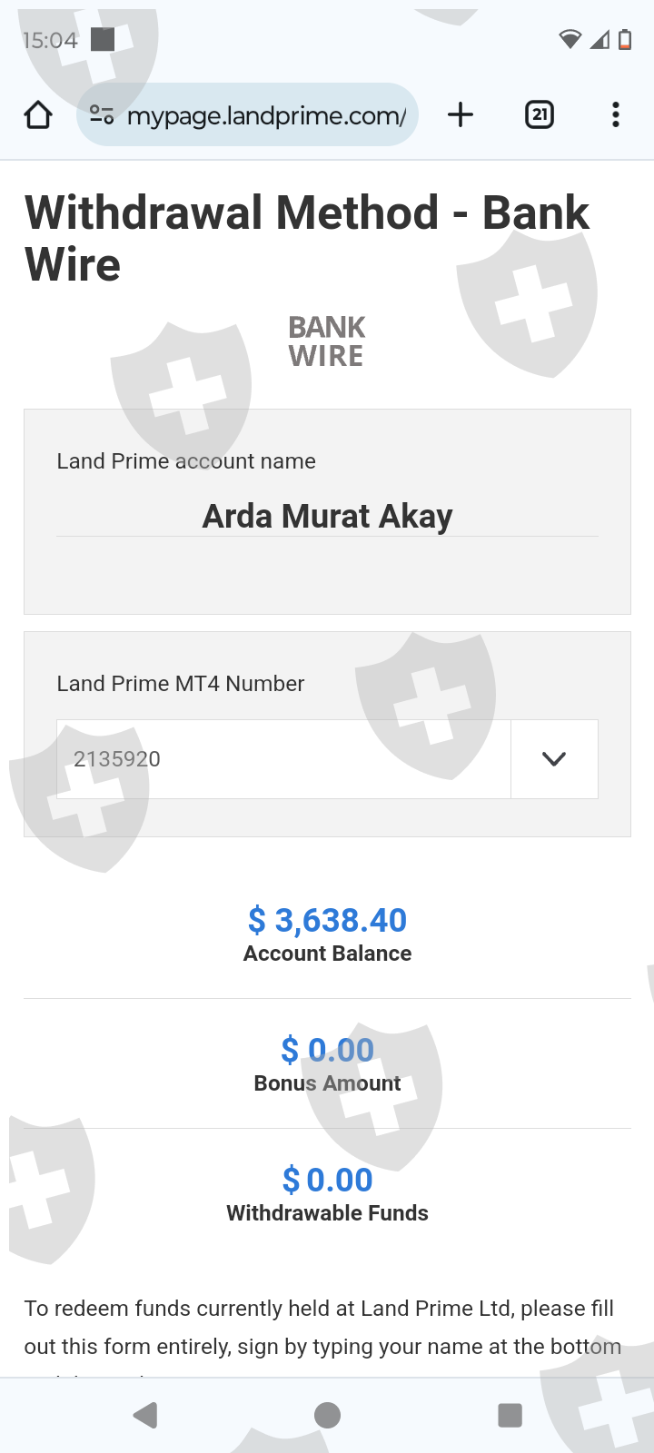The width and height of the screenshot is (654, 1453).
Task: Click the Arda Murat Akay account name field
Action: (327, 516)
